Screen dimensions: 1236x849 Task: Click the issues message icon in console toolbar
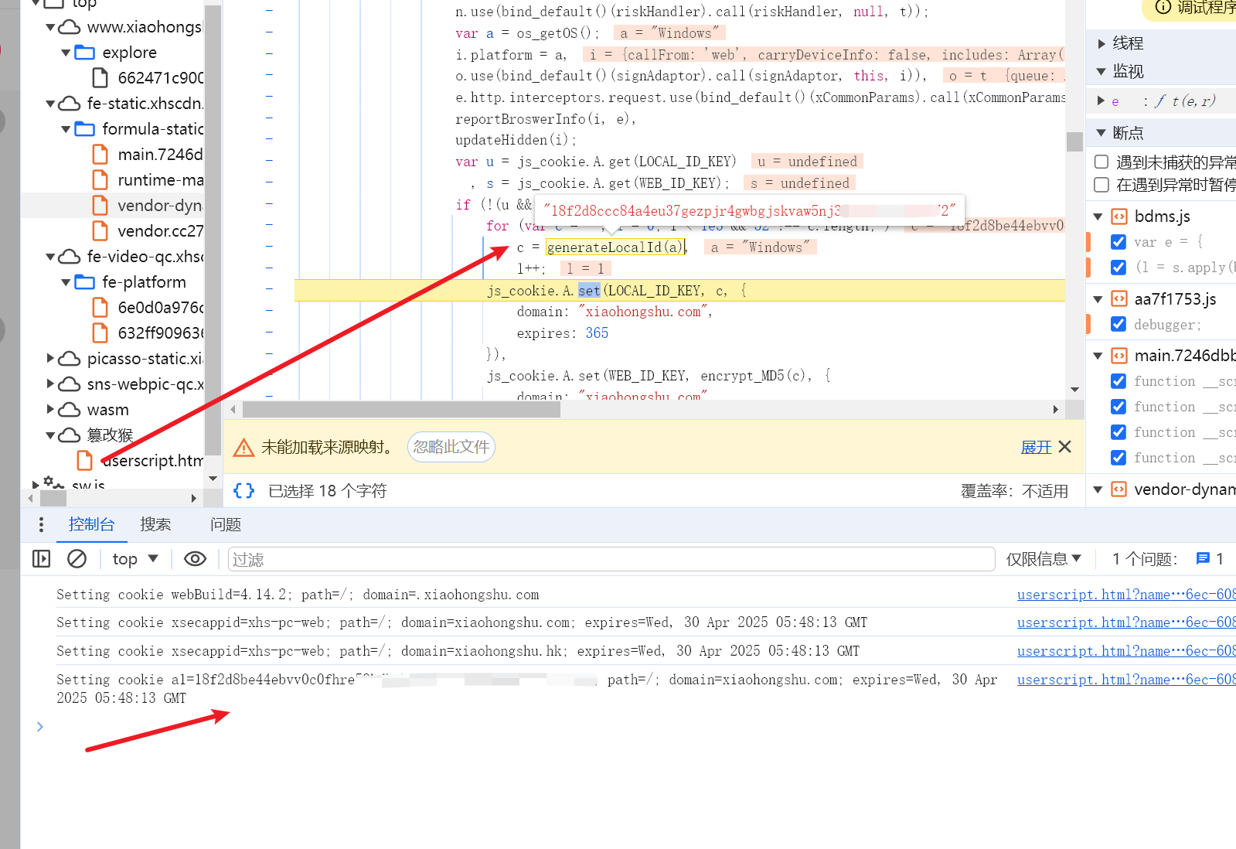coord(1203,558)
